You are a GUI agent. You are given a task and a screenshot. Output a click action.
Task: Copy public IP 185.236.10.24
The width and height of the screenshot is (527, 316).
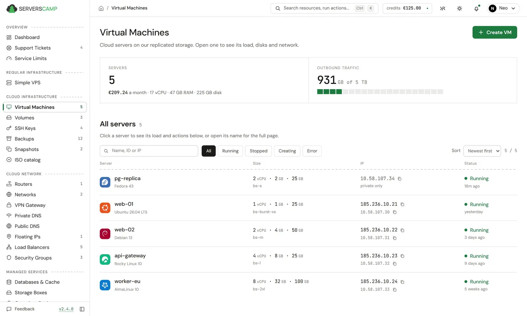[x=402, y=281]
